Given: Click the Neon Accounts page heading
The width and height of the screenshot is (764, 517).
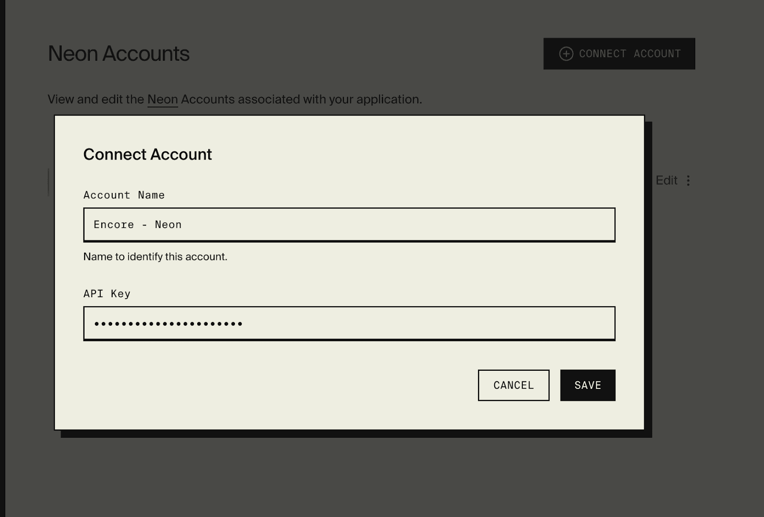Looking at the screenshot, I should 118,54.
